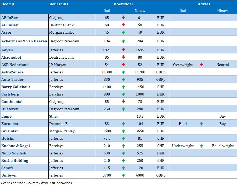Click the red down arrow in AB InBev Deutsche Bank row
Screen dimensions: 237x186
click(x=123, y=25)
